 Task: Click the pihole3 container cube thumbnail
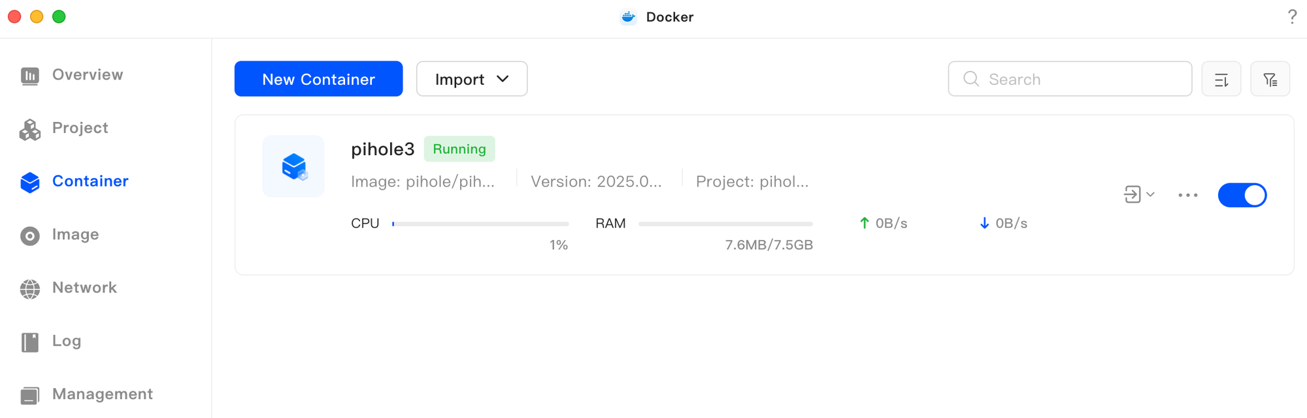[293, 166]
